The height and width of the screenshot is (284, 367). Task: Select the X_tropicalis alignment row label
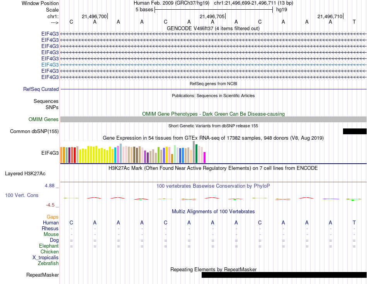46,258
